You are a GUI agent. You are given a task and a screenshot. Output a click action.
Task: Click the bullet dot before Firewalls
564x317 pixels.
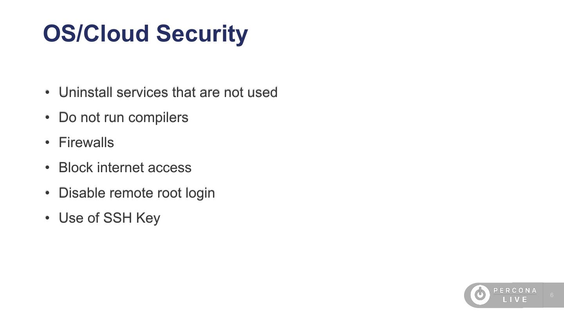(47, 142)
